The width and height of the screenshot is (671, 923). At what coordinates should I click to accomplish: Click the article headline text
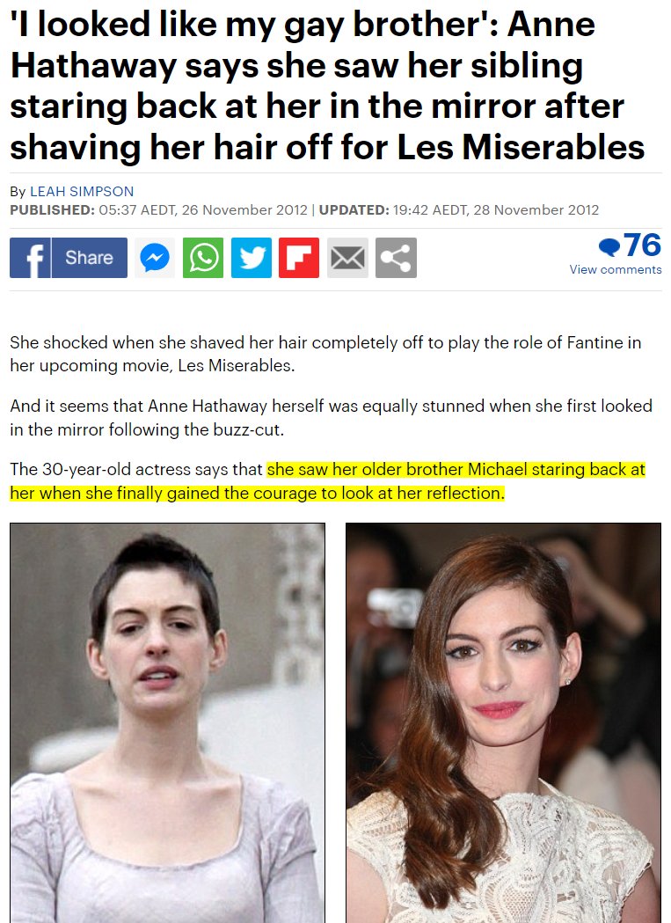tap(327, 86)
